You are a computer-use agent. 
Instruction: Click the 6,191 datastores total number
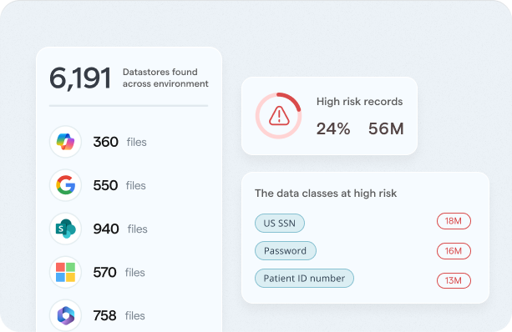[x=80, y=78]
